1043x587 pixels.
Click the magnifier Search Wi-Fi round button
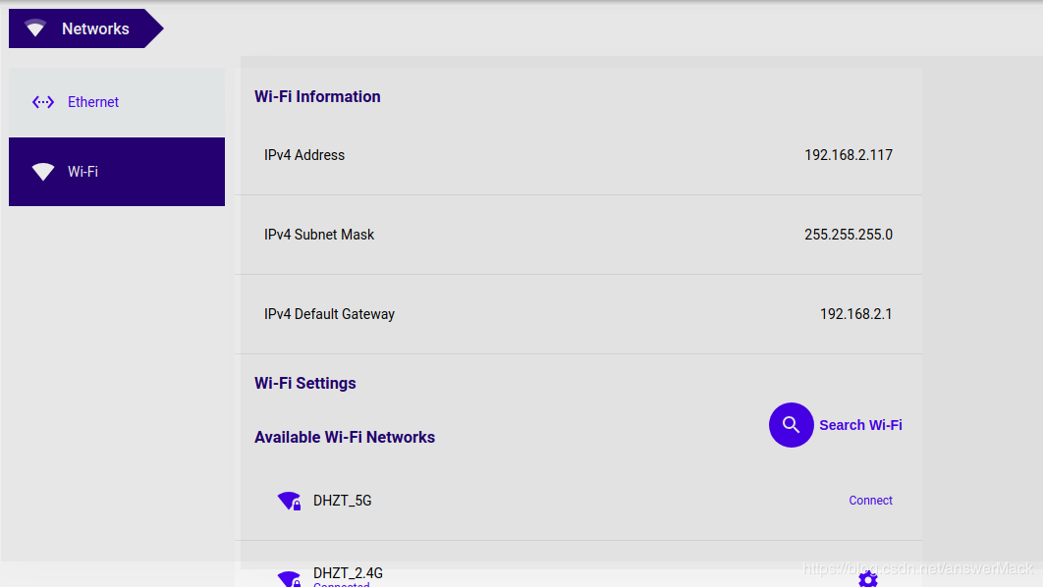(x=791, y=425)
